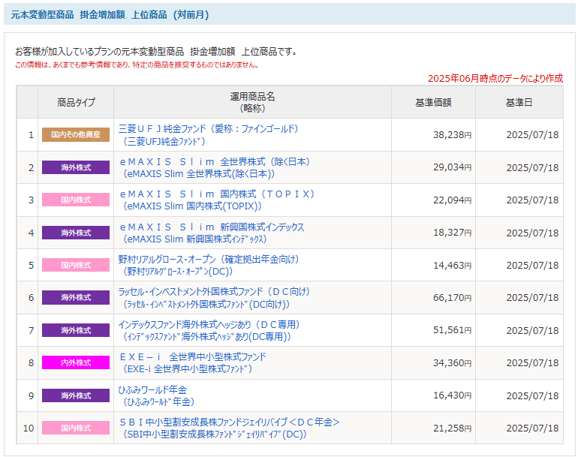
Task: Click the price 16,430円
Action: click(x=452, y=395)
